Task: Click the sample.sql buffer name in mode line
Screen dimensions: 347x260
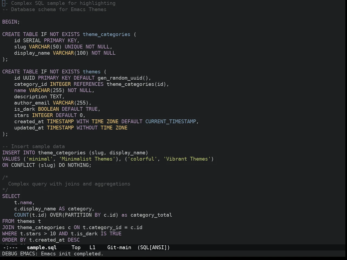Action: click(42, 247)
